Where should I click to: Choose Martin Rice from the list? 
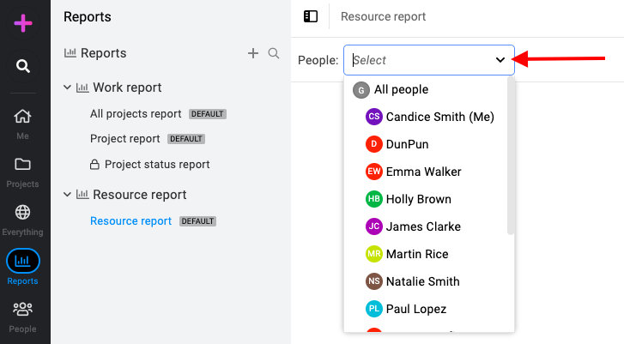tap(426, 254)
